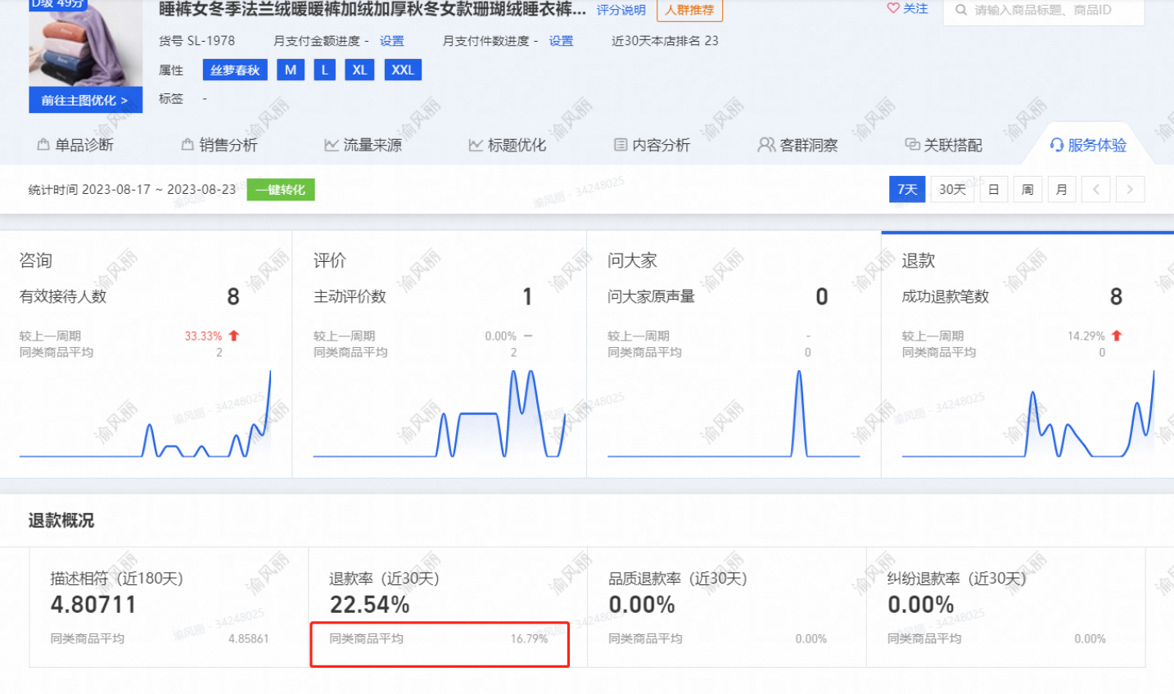Click 前往主图优化 button
Screen dimensions: 1174x694
pyautogui.click(x=85, y=100)
